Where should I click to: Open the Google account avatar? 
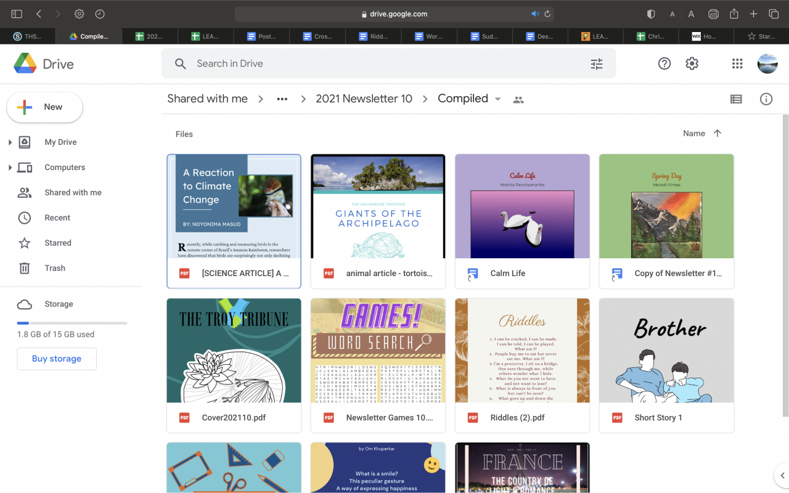click(x=767, y=63)
